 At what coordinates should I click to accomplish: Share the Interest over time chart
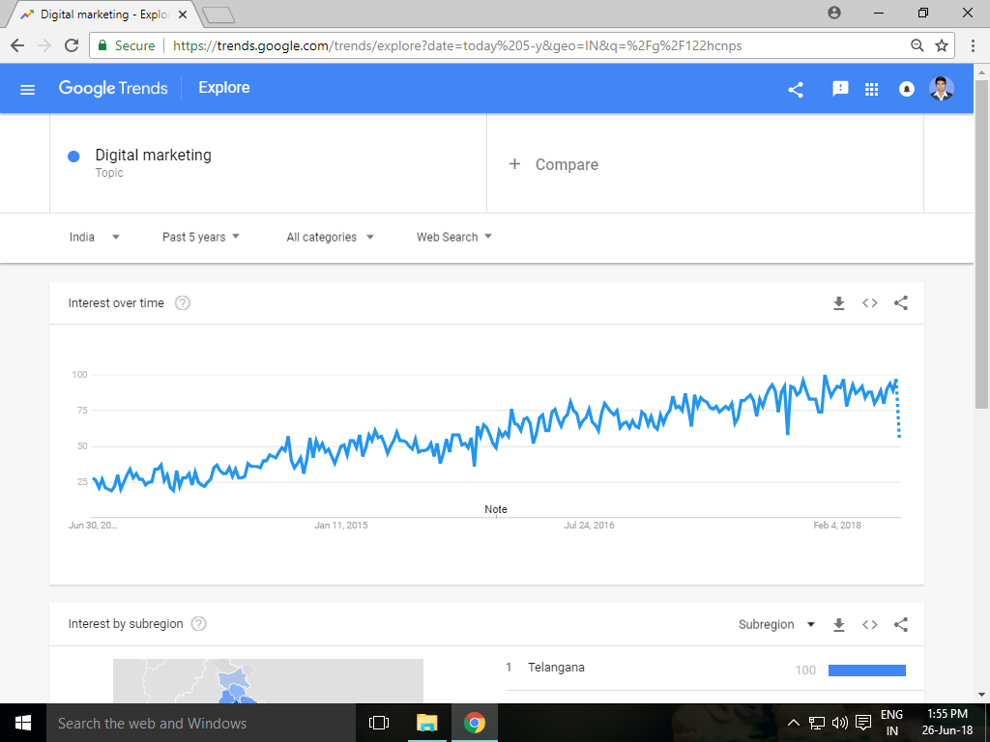coord(901,302)
